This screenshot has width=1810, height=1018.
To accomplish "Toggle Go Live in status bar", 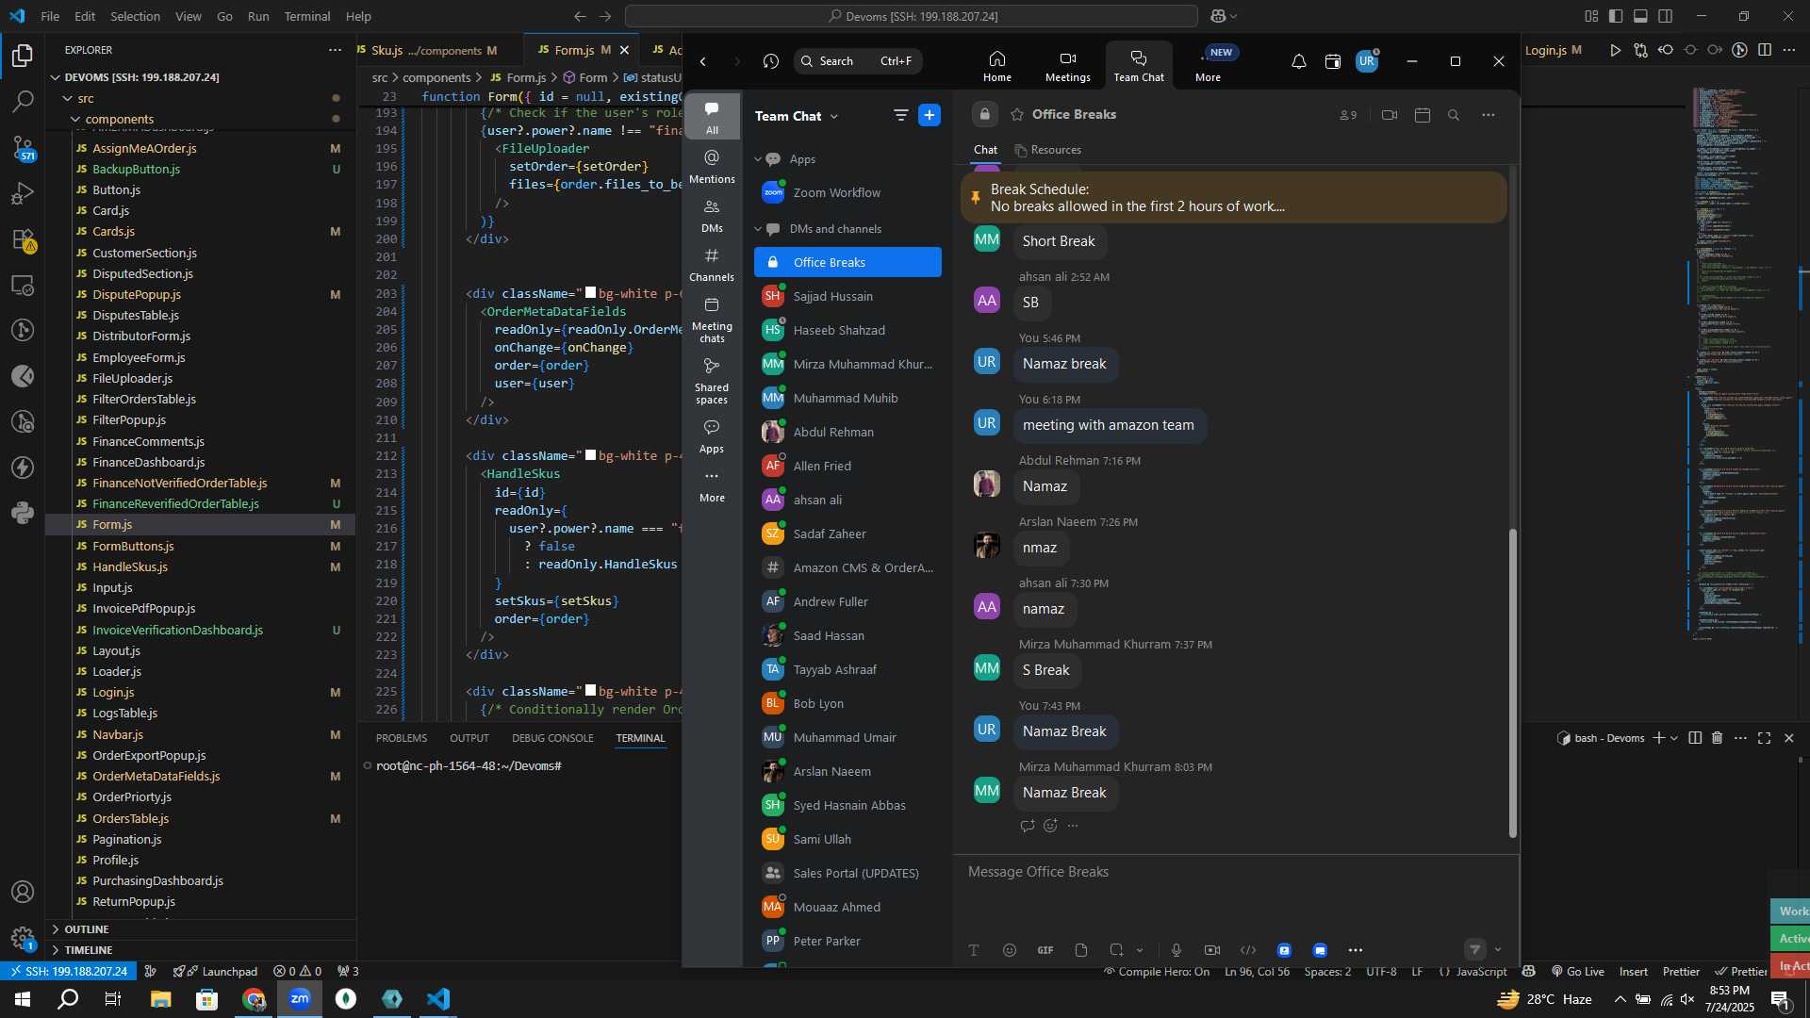I will [1576, 972].
